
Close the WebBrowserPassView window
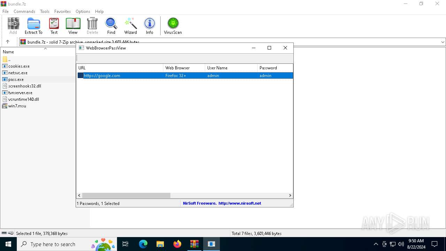pos(285,48)
